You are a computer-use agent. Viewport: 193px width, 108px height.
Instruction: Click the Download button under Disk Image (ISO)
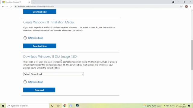pyautogui.click(x=39, y=90)
